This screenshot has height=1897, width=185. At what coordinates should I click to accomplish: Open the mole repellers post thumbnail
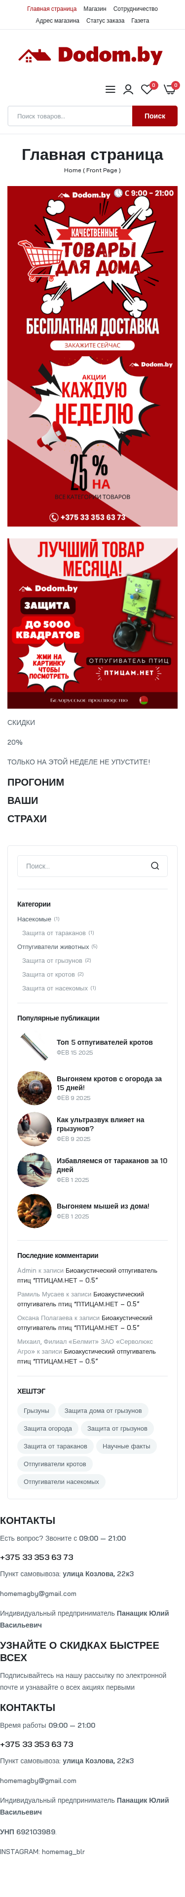pos(35,1046)
